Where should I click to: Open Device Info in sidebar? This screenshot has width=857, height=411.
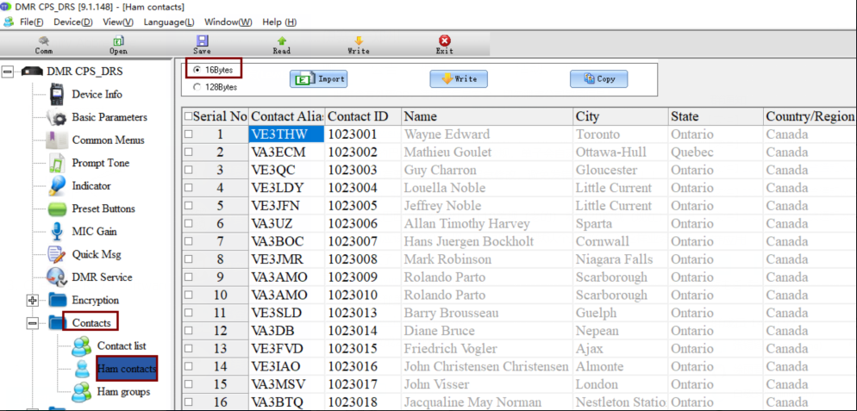pos(97,94)
